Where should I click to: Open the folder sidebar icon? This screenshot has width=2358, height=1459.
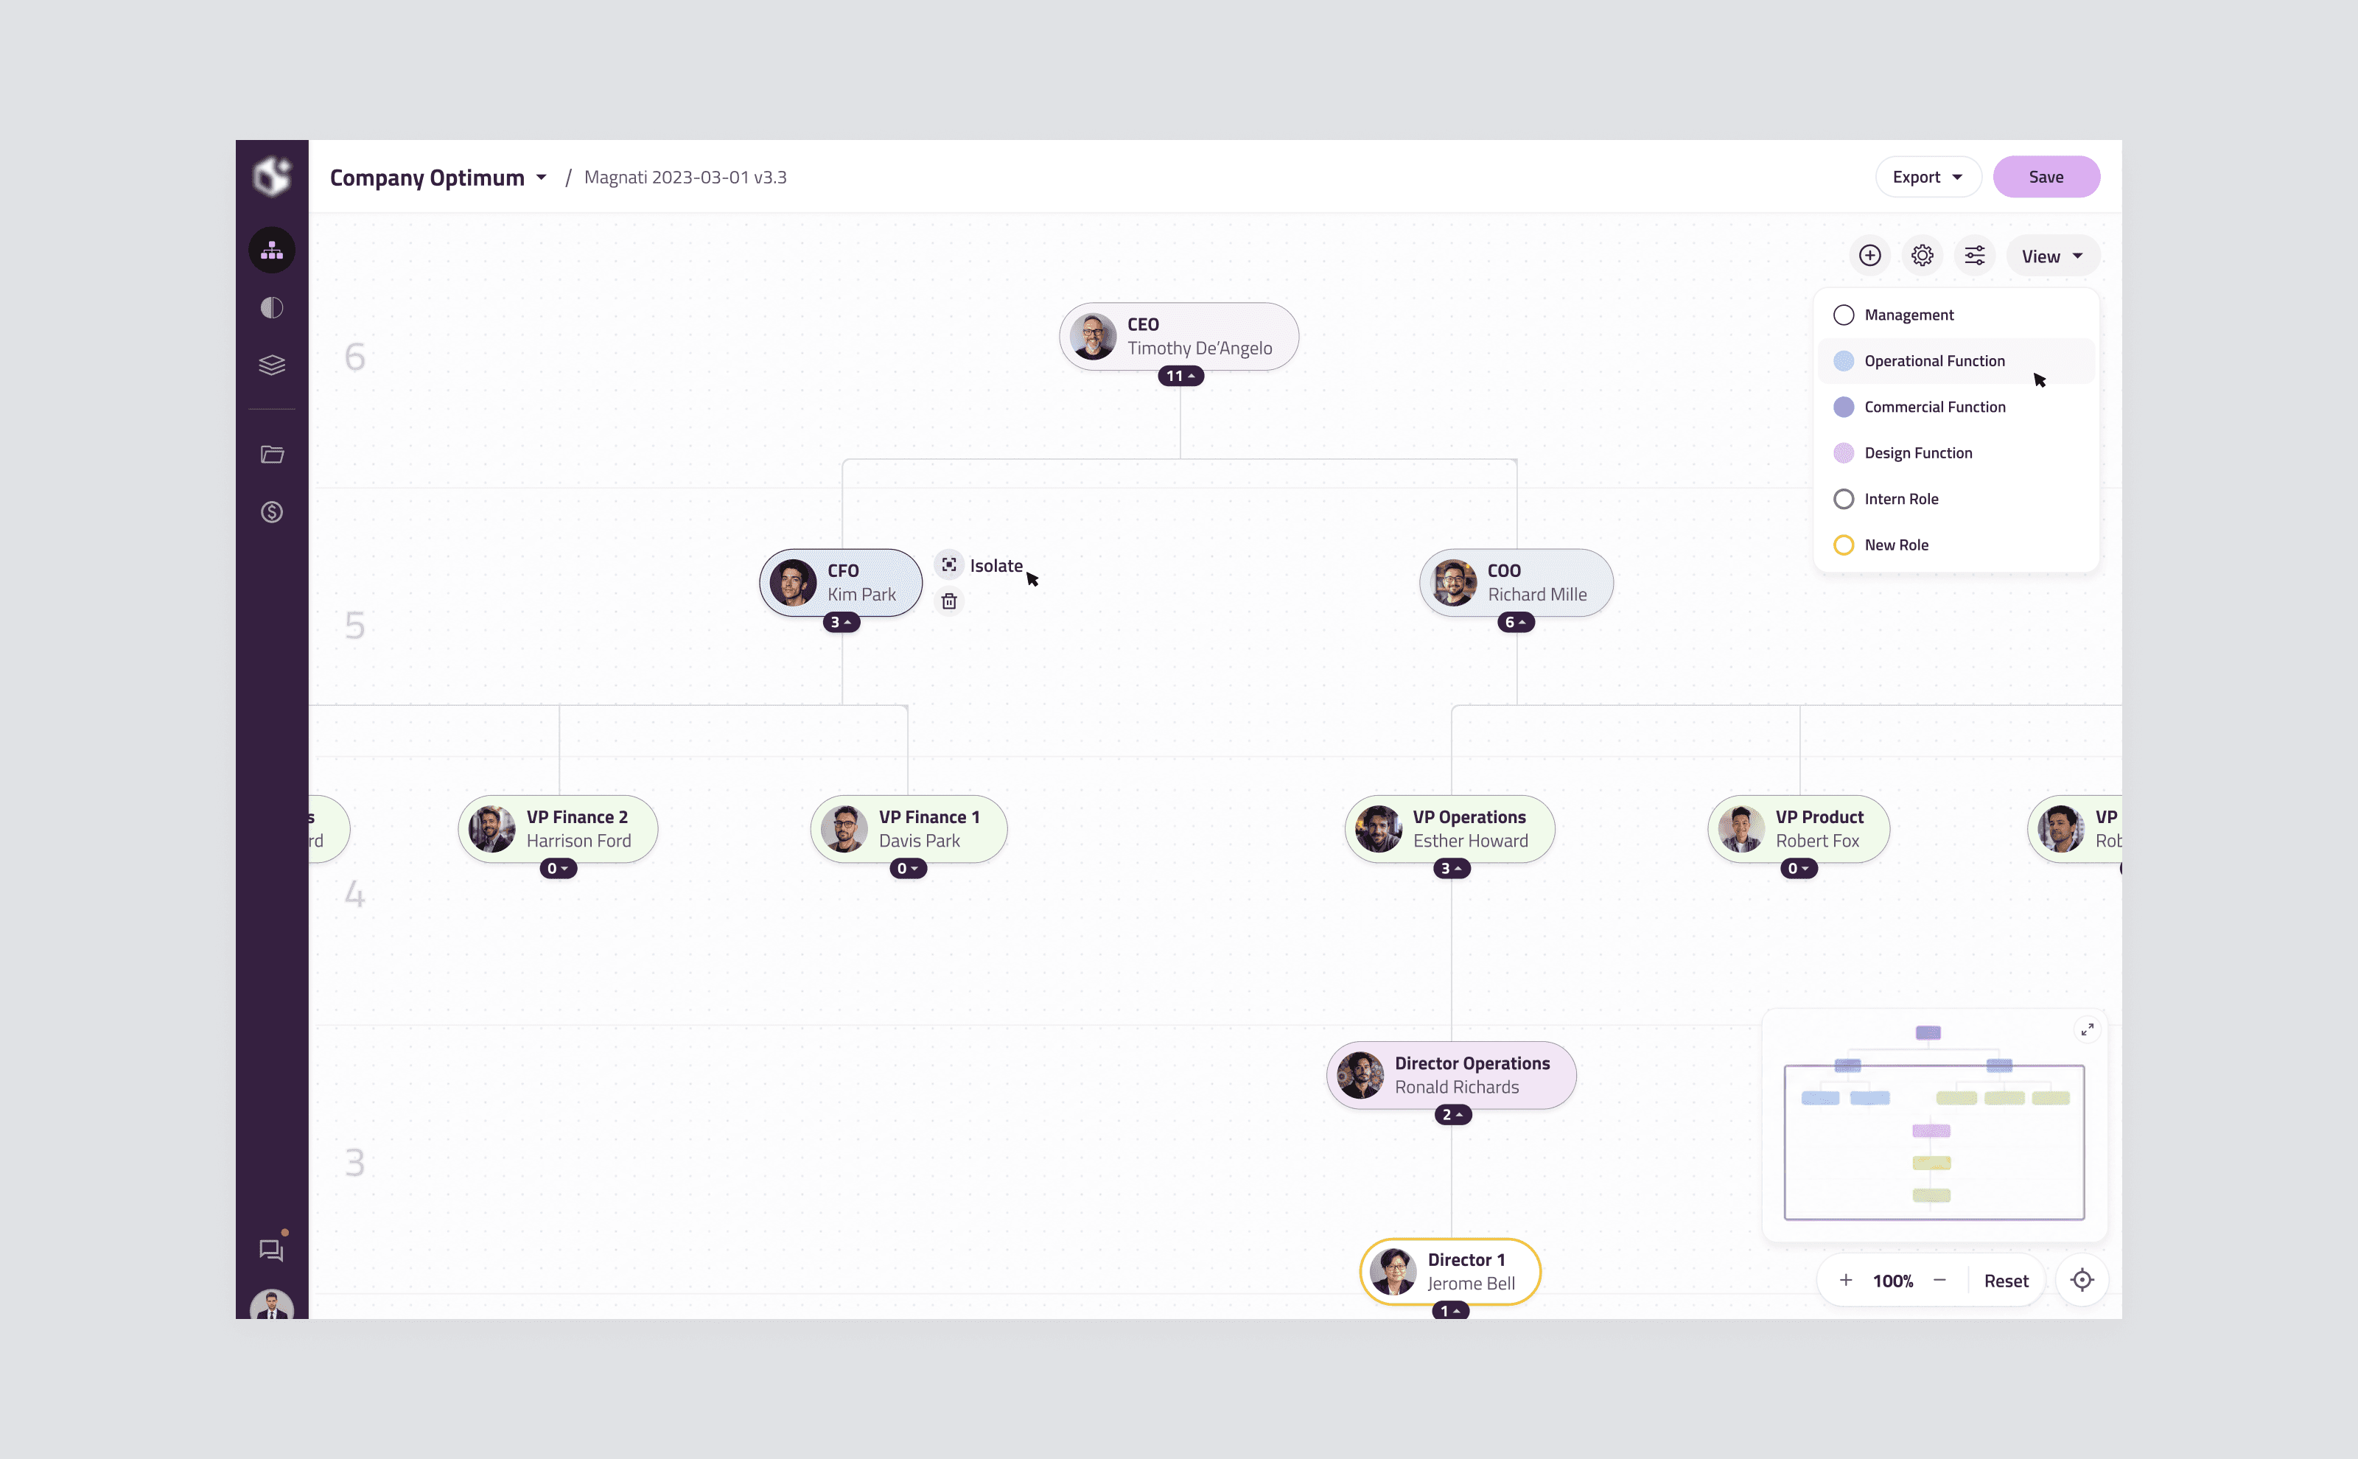coord(272,455)
